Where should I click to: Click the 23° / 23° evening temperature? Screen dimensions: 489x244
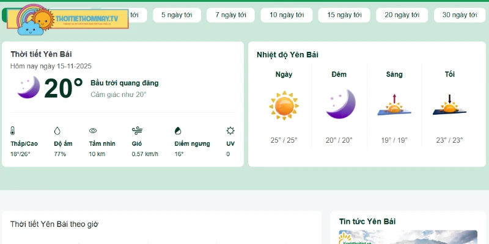pyautogui.click(x=449, y=140)
